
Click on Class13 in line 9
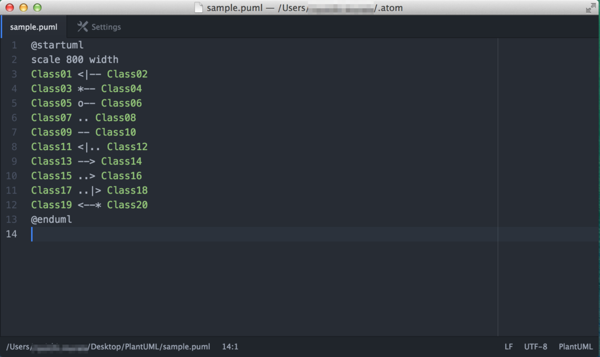(x=52, y=161)
